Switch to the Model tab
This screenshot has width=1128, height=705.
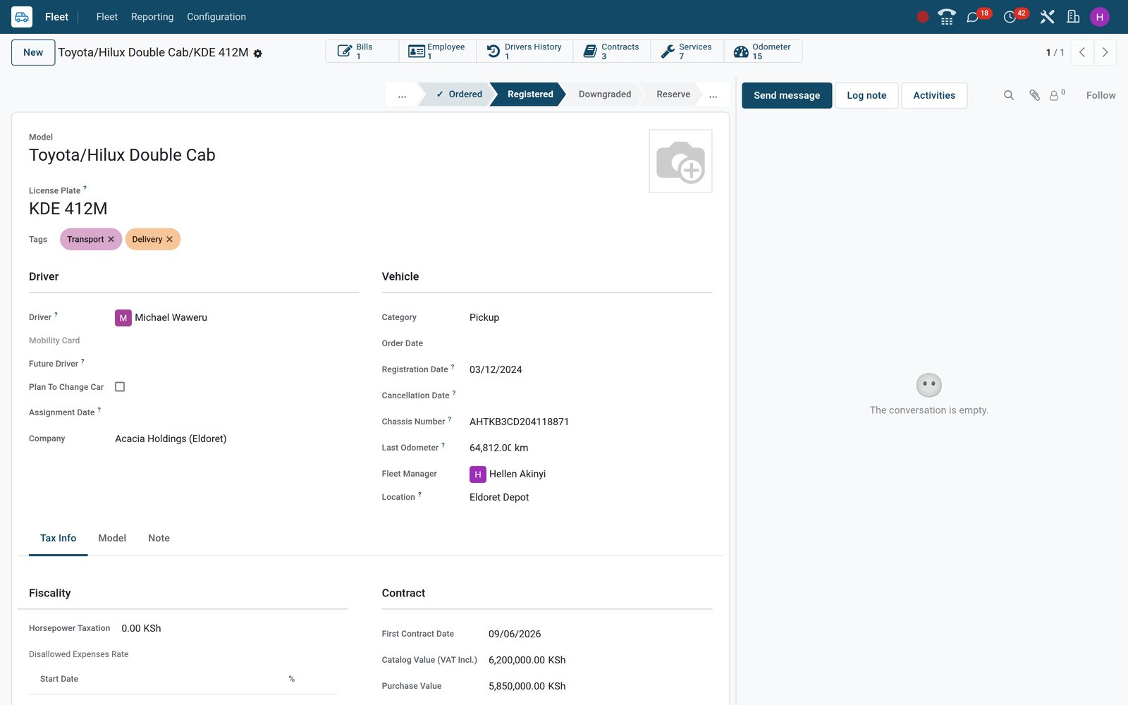pos(112,538)
